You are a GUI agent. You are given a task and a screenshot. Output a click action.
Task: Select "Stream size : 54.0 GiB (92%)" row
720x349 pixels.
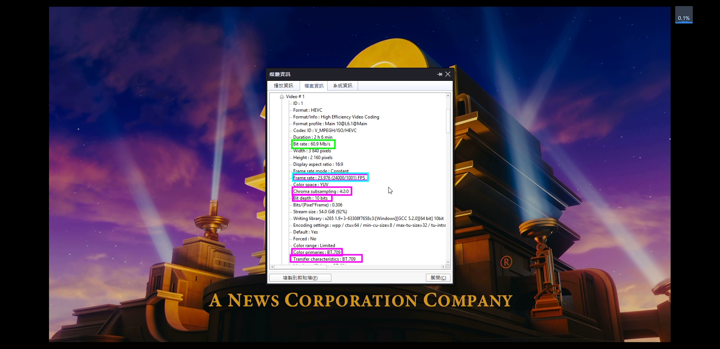pos(320,212)
